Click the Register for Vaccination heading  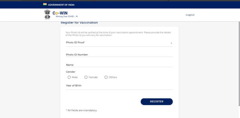(x=79, y=23)
